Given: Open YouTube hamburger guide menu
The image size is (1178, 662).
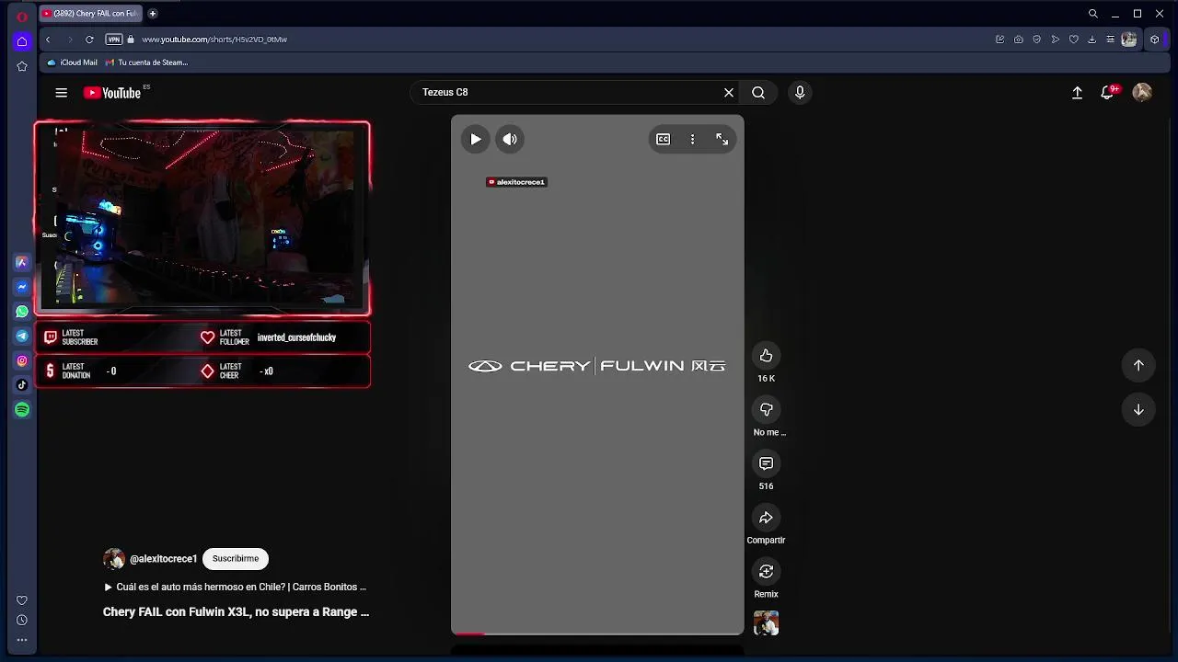Looking at the screenshot, I should pyautogui.click(x=61, y=93).
